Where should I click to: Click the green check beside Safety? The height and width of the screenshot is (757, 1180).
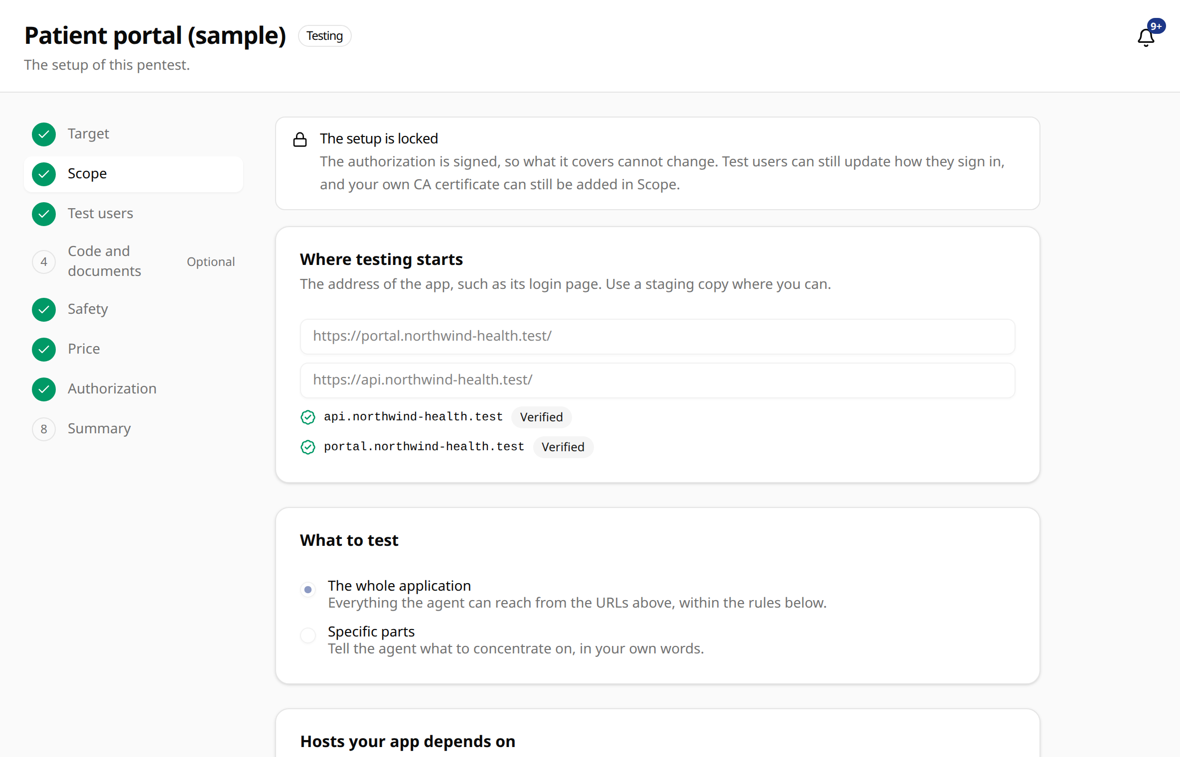click(44, 309)
